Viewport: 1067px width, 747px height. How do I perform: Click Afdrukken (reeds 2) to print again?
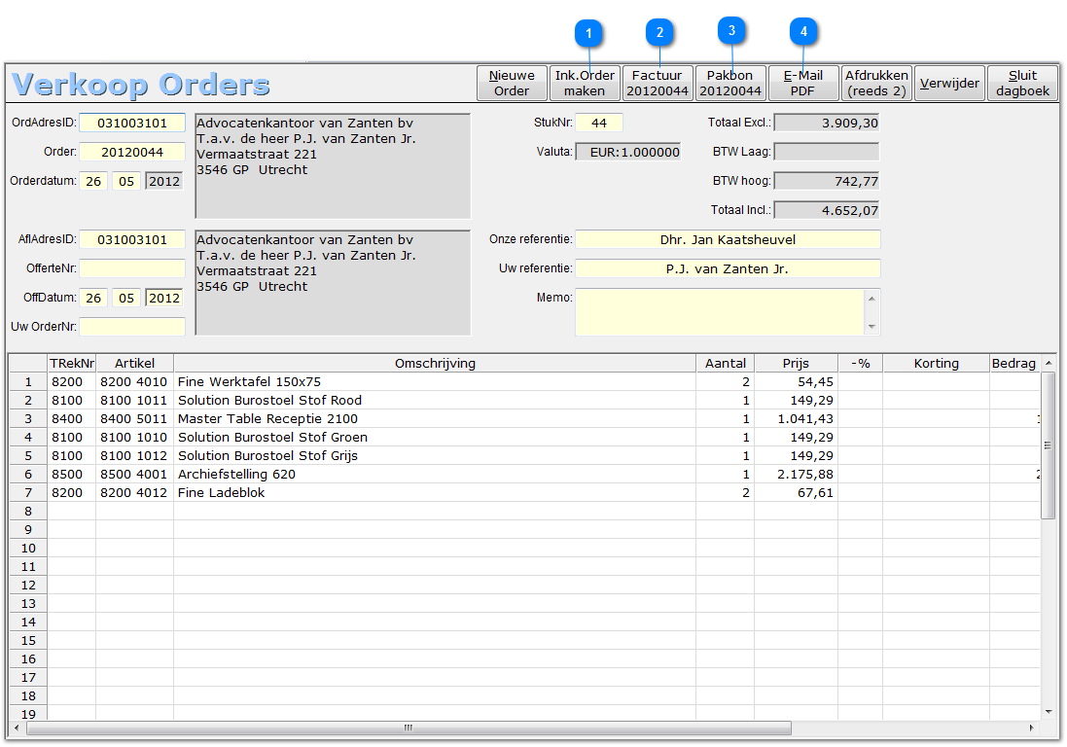click(x=876, y=83)
